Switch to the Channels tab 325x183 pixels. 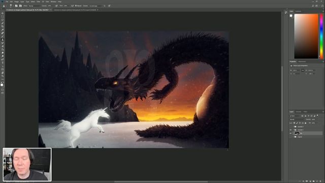click(298, 112)
